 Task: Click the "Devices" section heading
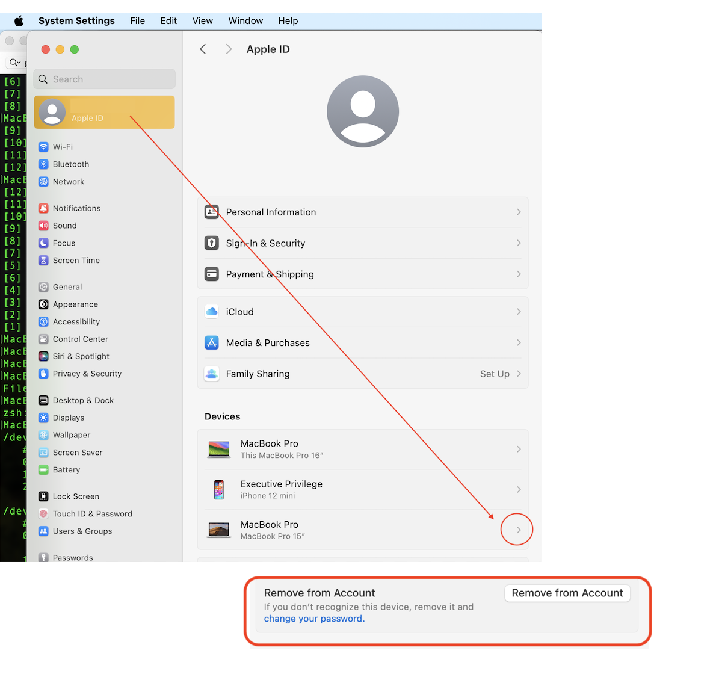coord(223,416)
